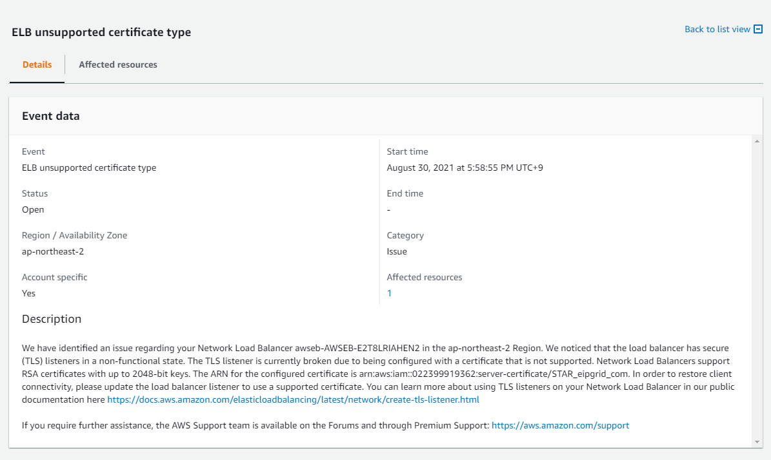This screenshot has width=771, height=460.
Task: Click the Start time value August 30, 2021
Action: coord(465,168)
